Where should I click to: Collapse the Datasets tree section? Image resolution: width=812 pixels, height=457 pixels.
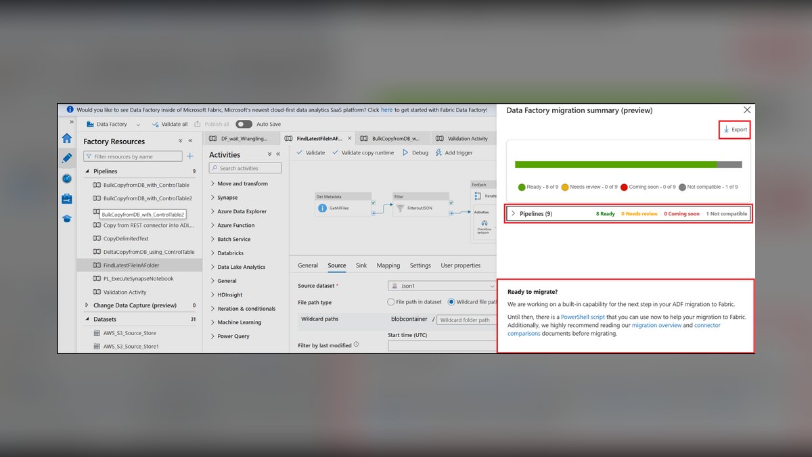click(x=87, y=319)
